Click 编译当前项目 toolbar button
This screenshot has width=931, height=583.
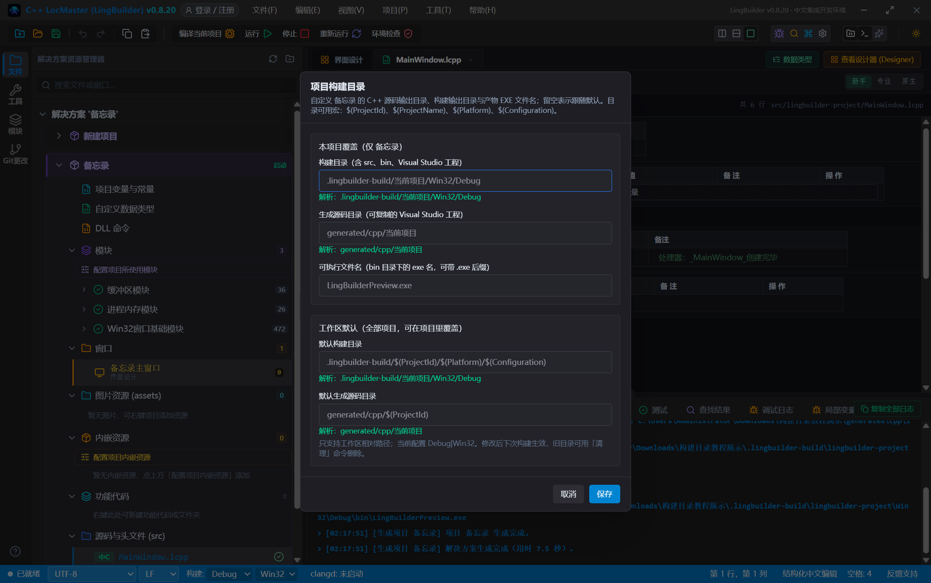(206, 34)
